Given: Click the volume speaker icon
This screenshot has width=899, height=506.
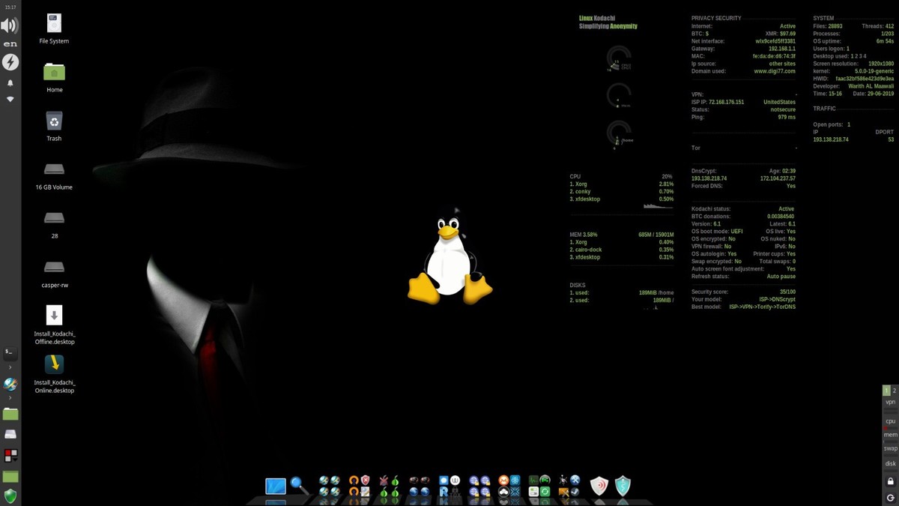Looking at the screenshot, I should [10, 26].
